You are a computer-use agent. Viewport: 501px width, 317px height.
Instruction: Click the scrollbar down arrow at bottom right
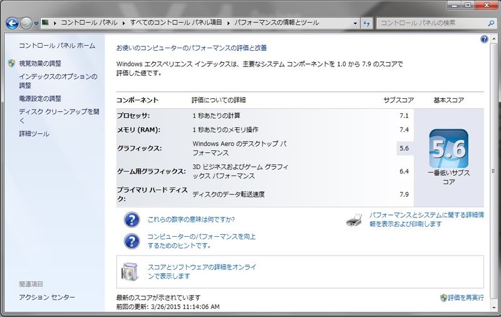[494, 308]
